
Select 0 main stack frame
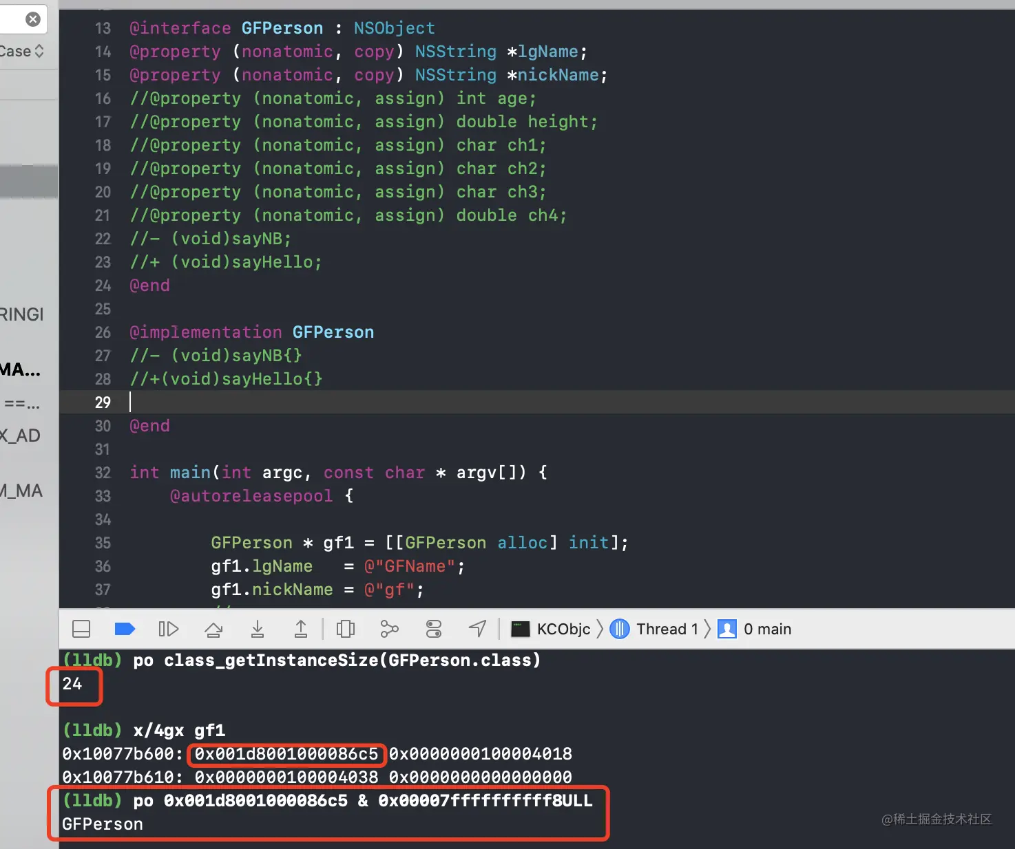pos(755,629)
